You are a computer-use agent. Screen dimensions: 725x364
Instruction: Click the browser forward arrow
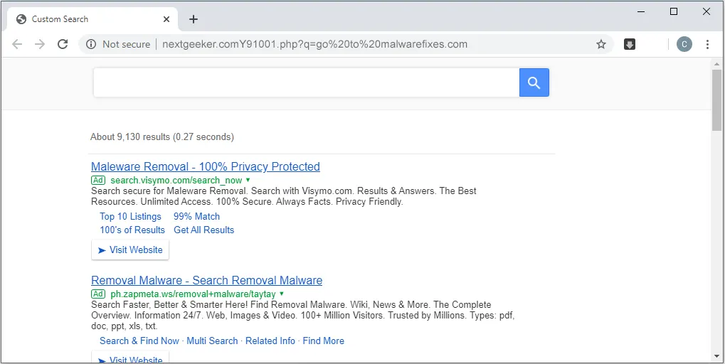(x=41, y=44)
